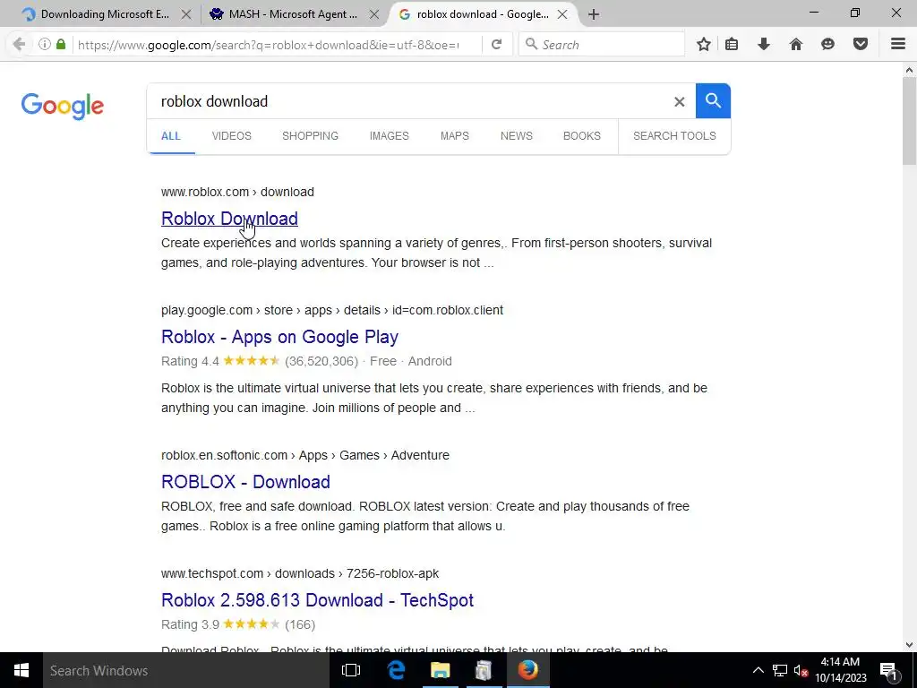Click blue Google search magnifier button
Image resolution: width=917 pixels, height=688 pixels.
click(713, 100)
